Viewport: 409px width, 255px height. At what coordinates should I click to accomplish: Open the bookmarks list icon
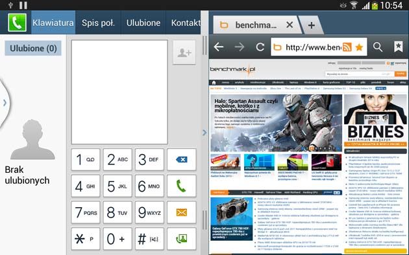click(x=399, y=47)
